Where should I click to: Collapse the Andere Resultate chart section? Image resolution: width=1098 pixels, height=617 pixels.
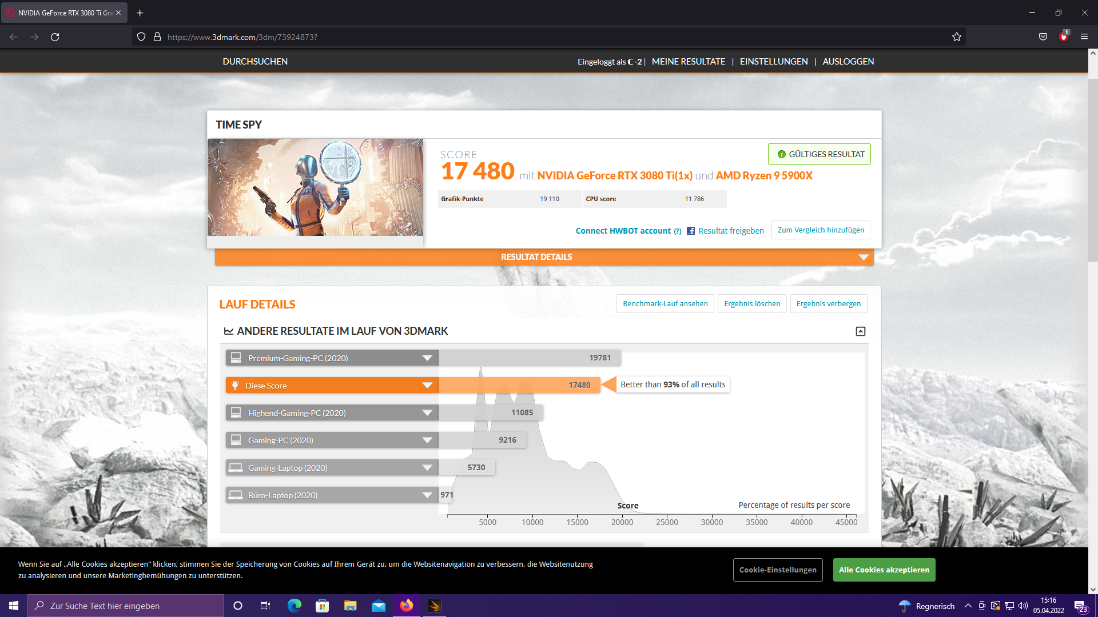(860, 331)
